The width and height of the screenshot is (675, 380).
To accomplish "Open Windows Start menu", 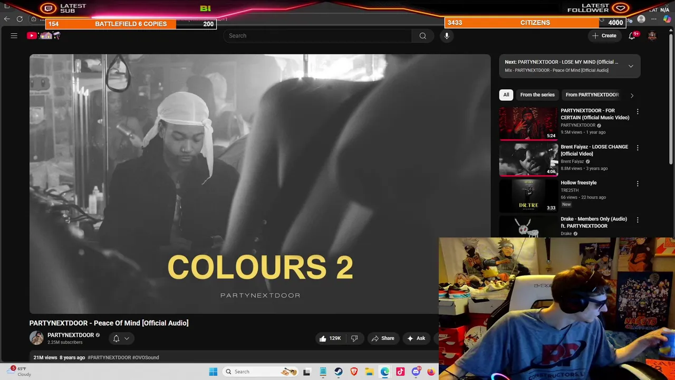I will (213, 372).
